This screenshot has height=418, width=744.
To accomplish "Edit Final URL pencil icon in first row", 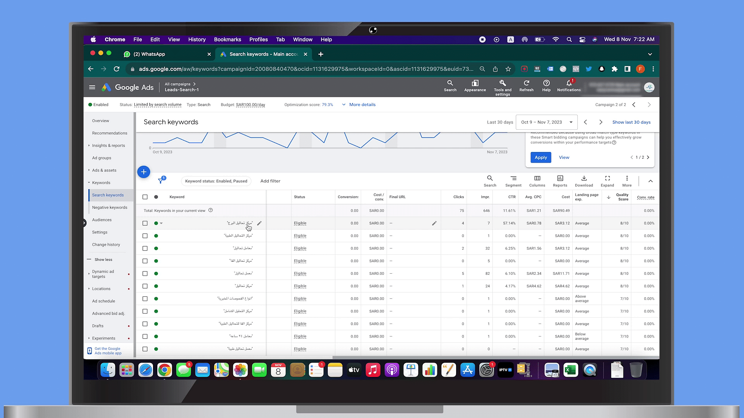I will (434, 223).
